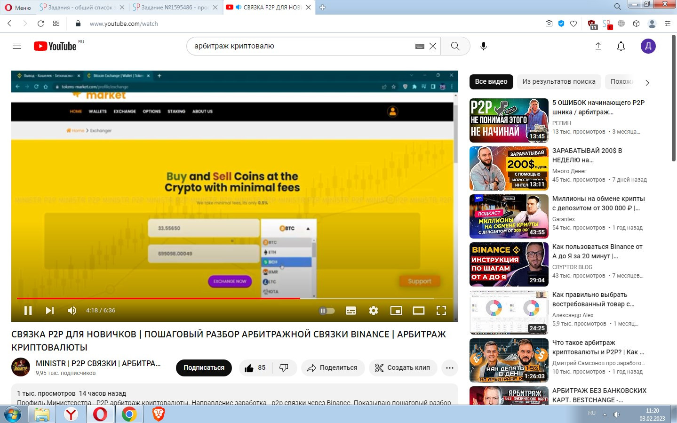Open Миллионы на обмене крипты video

pos(598,203)
